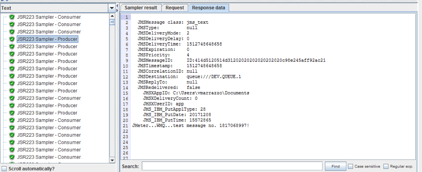
Task: Click the 'JMSRedelivered: false' line
Action: point(169,88)
